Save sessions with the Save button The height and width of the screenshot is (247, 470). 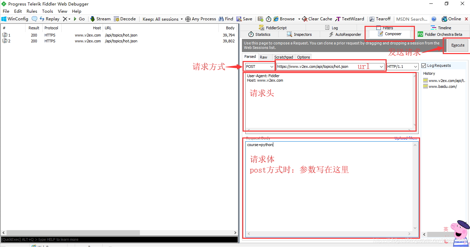pos(244,19)
